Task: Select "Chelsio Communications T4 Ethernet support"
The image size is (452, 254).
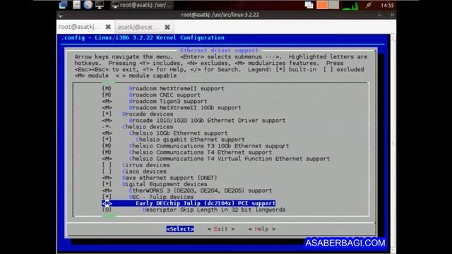Action: tap(201, 152)
